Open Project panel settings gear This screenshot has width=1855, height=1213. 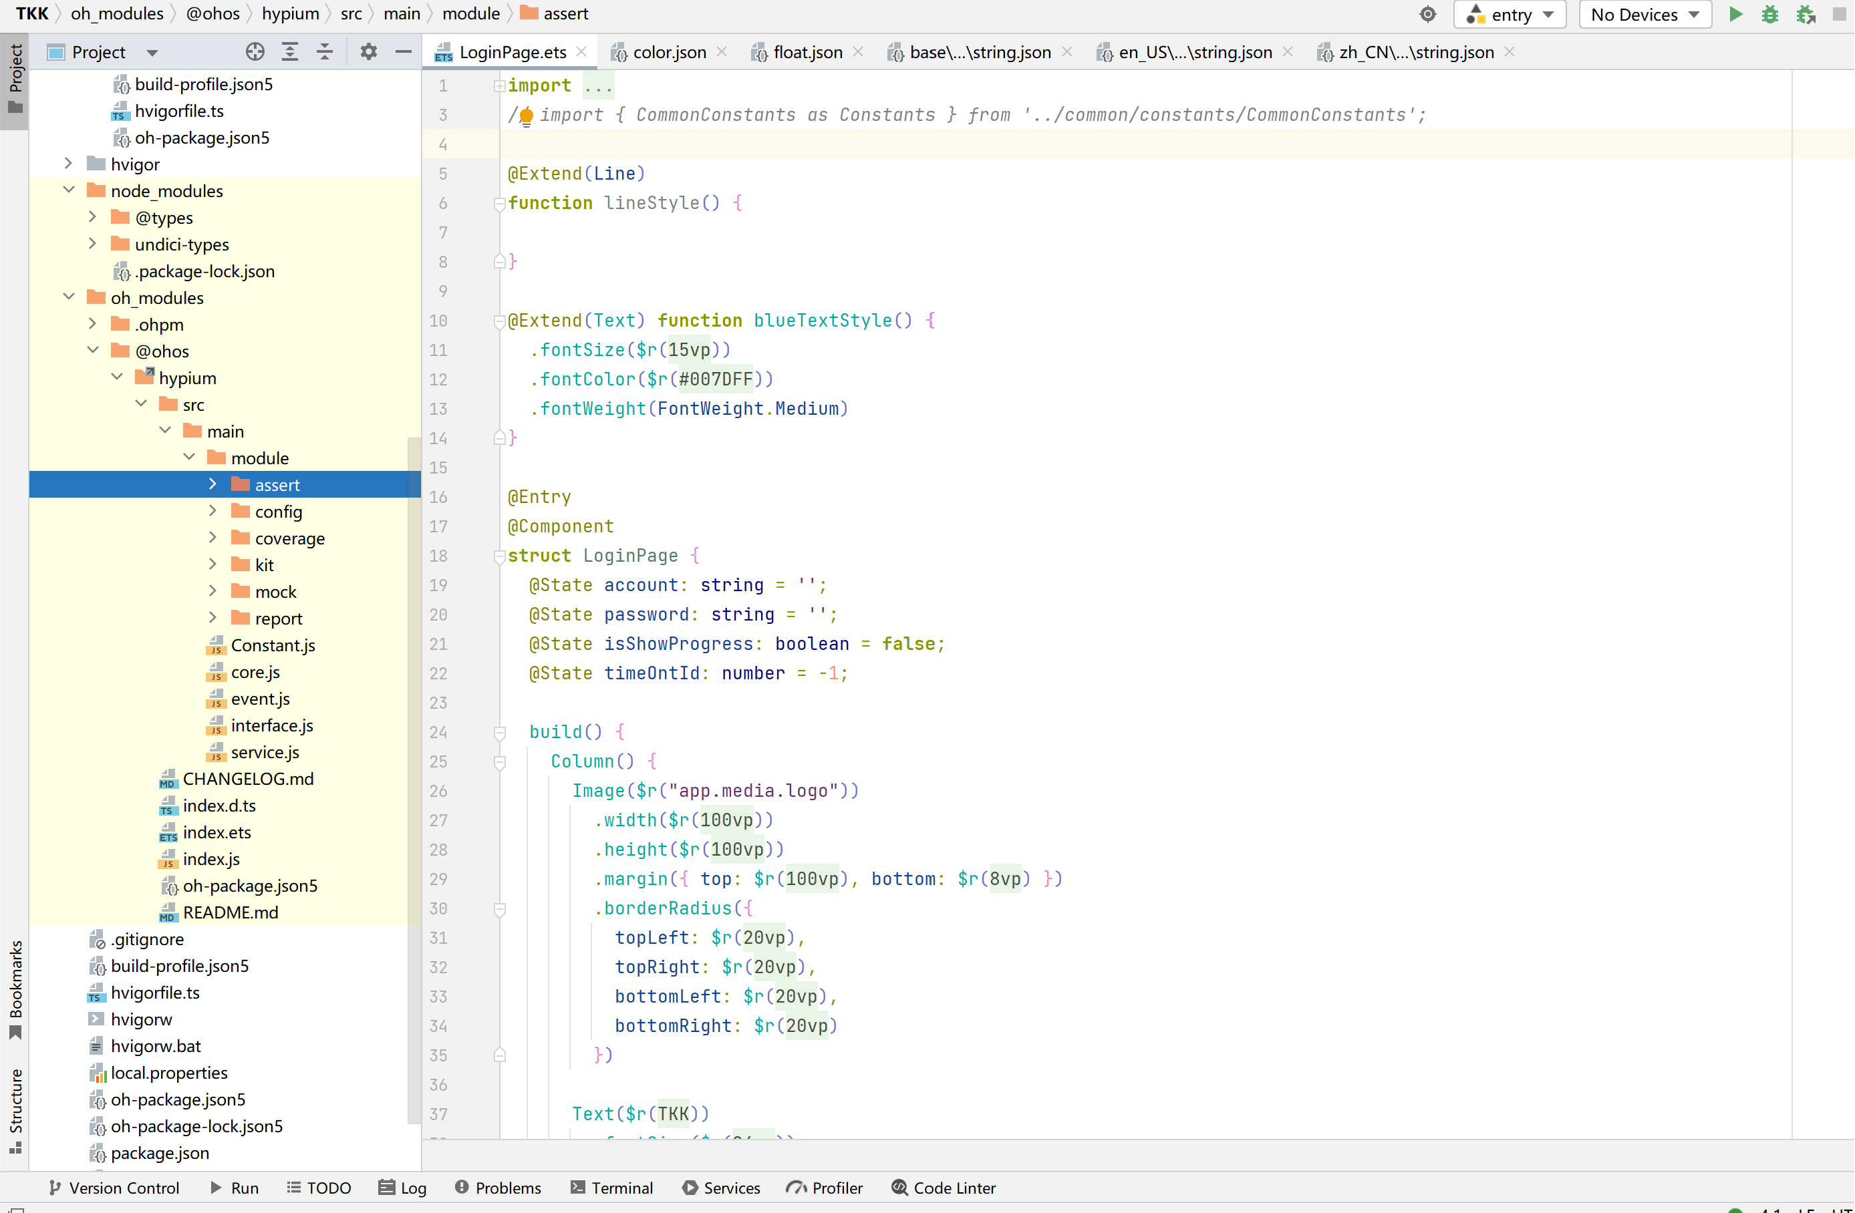pyautogui.click(x=369, y=52)
